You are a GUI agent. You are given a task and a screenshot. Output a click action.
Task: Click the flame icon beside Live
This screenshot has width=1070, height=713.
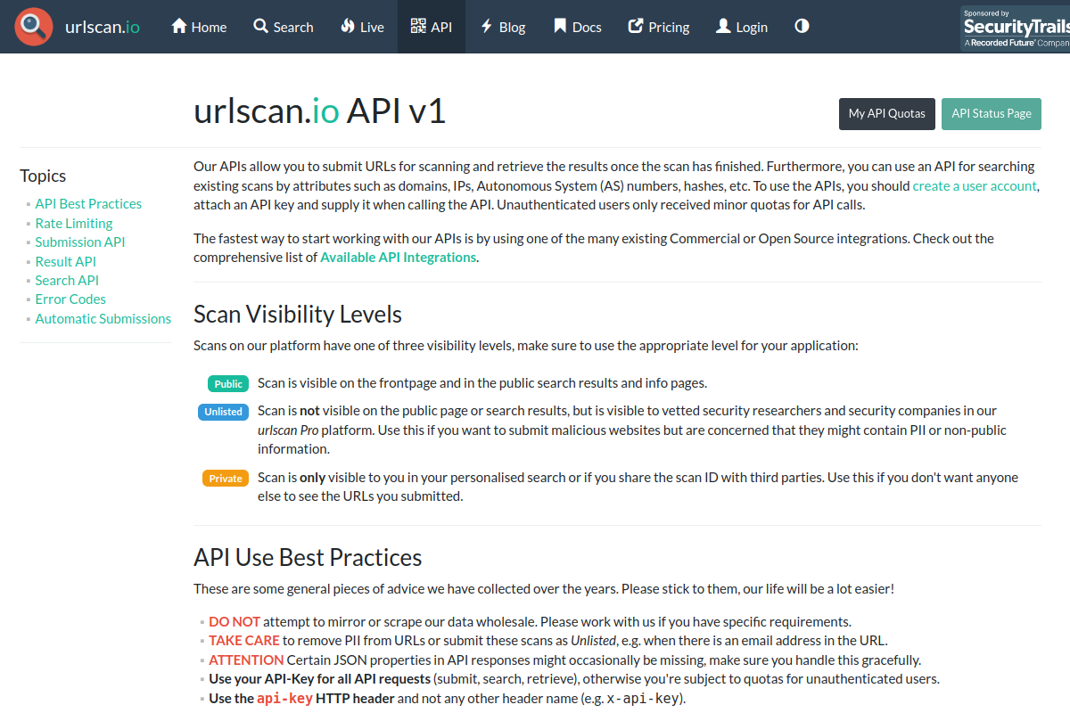348,27
